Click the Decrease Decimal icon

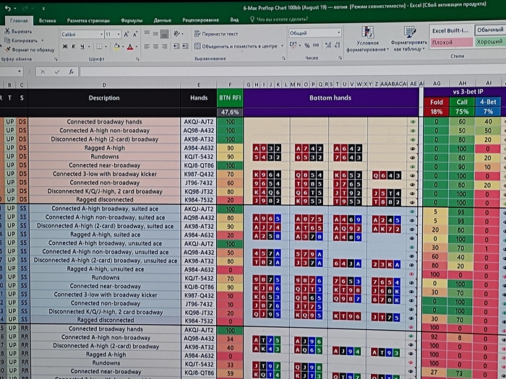(338, 45)
